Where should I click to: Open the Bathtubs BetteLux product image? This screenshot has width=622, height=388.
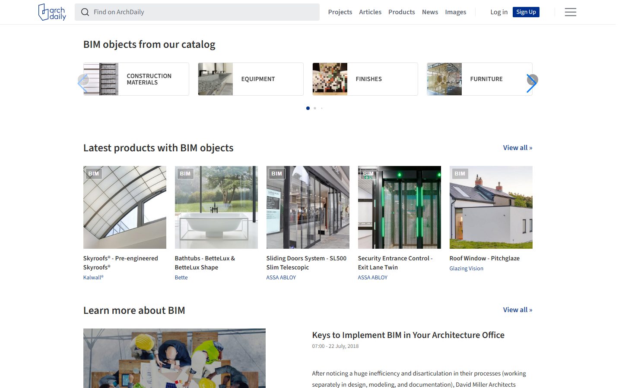point(216,207)
